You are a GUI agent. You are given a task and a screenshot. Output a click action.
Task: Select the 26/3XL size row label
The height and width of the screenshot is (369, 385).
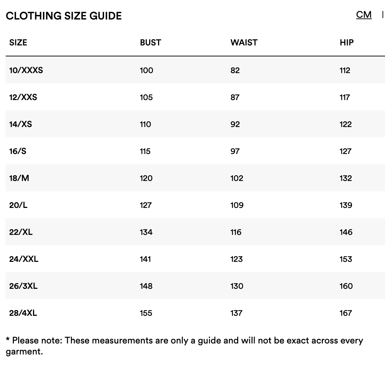pyautogui.click(x=23, y=286)
